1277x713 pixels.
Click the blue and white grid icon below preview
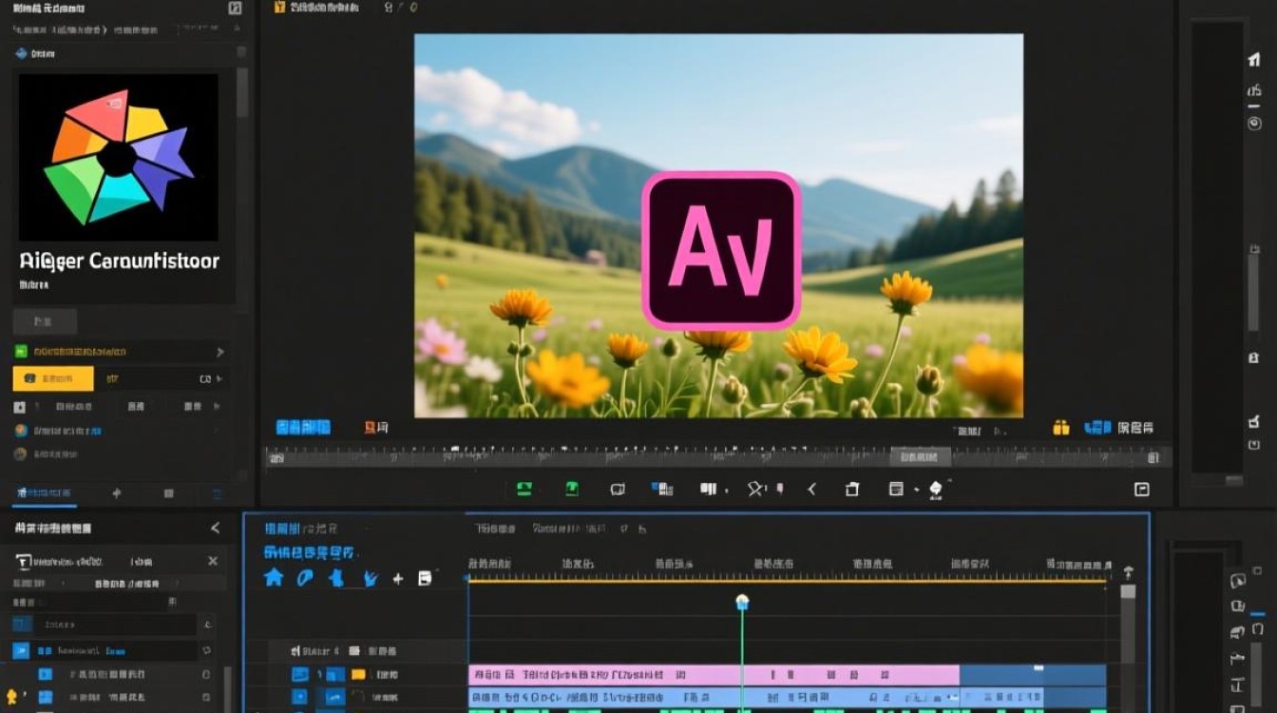click(662, 489)
